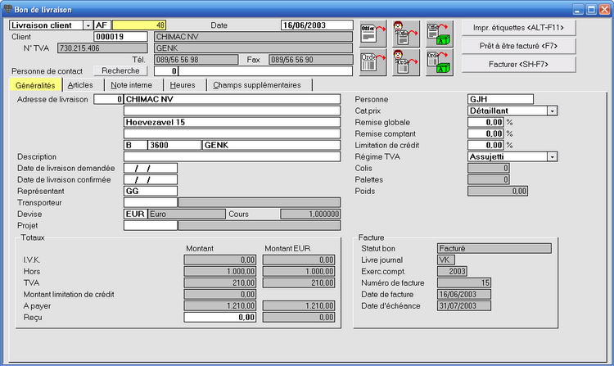Minimize the Bon de livraison window
614x366 pixels.
(x=578, y=9)
